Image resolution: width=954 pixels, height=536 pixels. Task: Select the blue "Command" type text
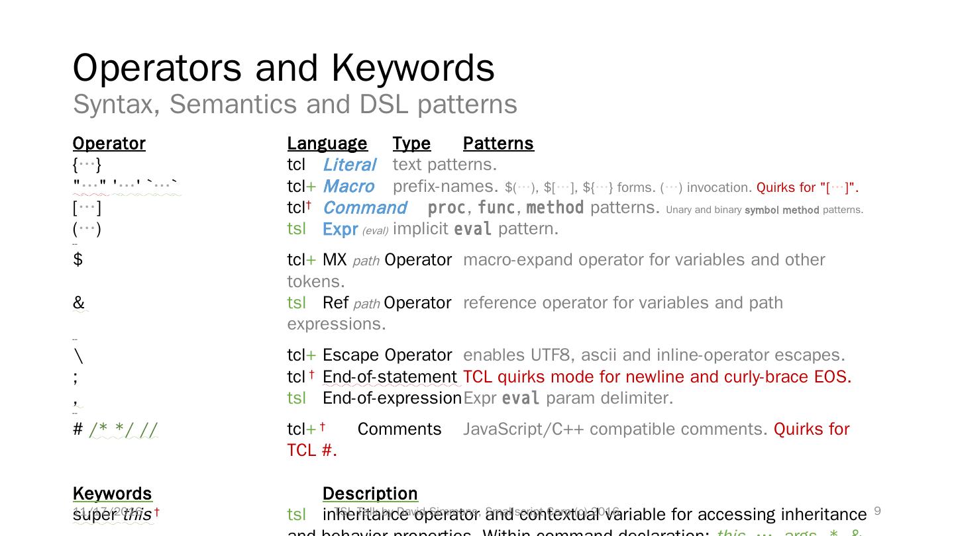[364, 208]
